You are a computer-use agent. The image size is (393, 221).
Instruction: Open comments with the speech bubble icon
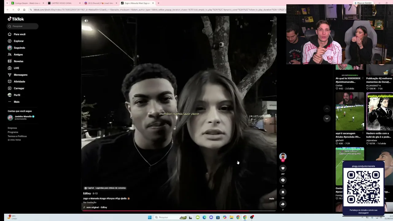(x=283, y=180)
